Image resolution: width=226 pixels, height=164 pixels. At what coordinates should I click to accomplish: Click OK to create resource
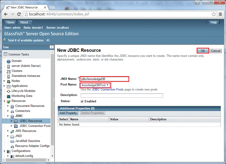pyautogui.click(x=203, y=51)
